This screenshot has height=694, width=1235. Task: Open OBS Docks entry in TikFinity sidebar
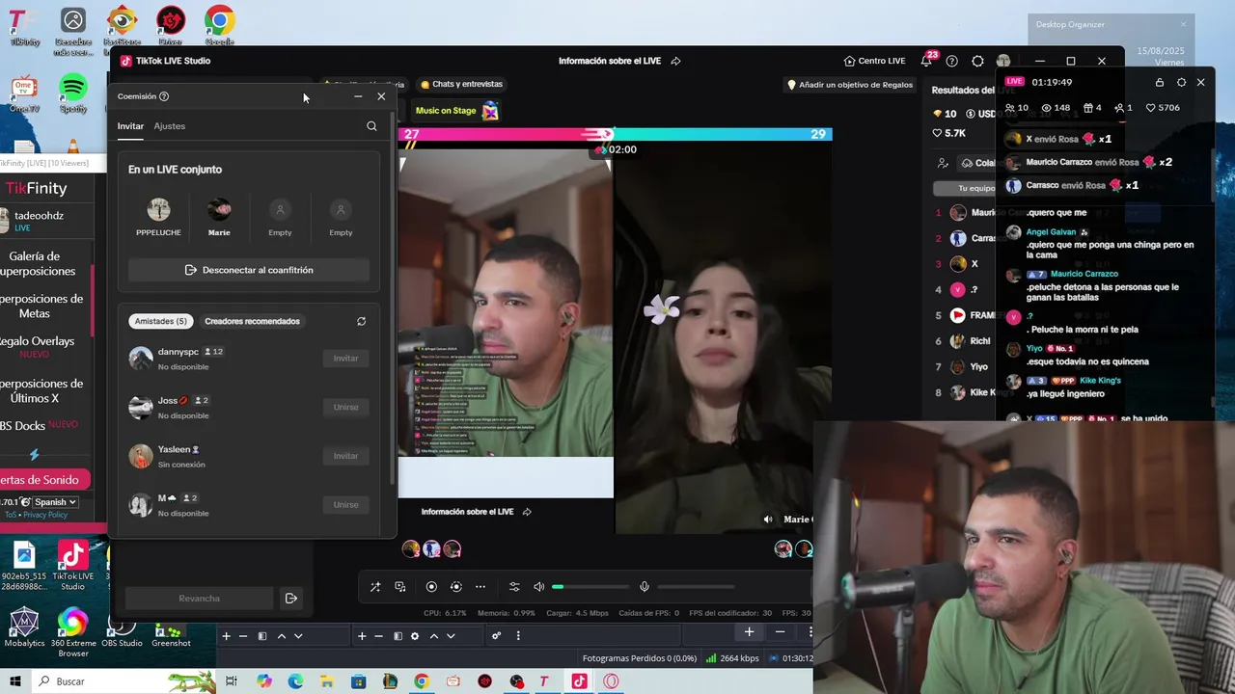39,425
